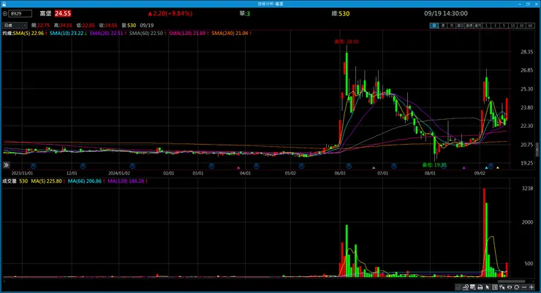This screenshot has width=541, height=293.
Task: Click the SMA(5) 22.96 indicator label
Action: tap(30, 33)
